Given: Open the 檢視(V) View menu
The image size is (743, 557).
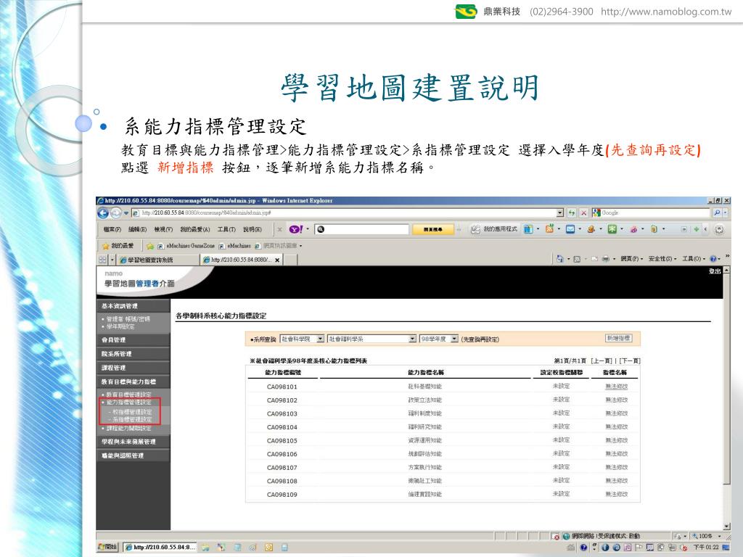Looking at the screenshot, I should click(163, 230).
